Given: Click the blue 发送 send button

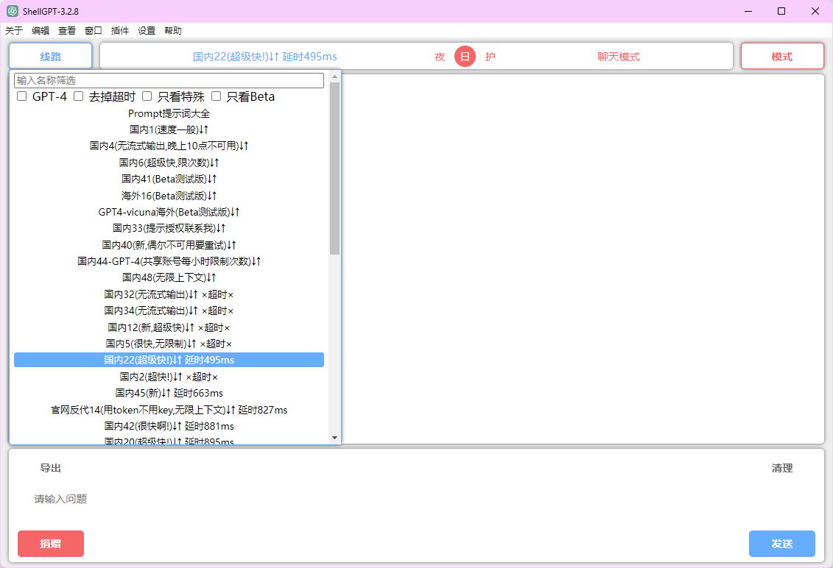Looking at the screenshot, I should (x=782, y=544).
